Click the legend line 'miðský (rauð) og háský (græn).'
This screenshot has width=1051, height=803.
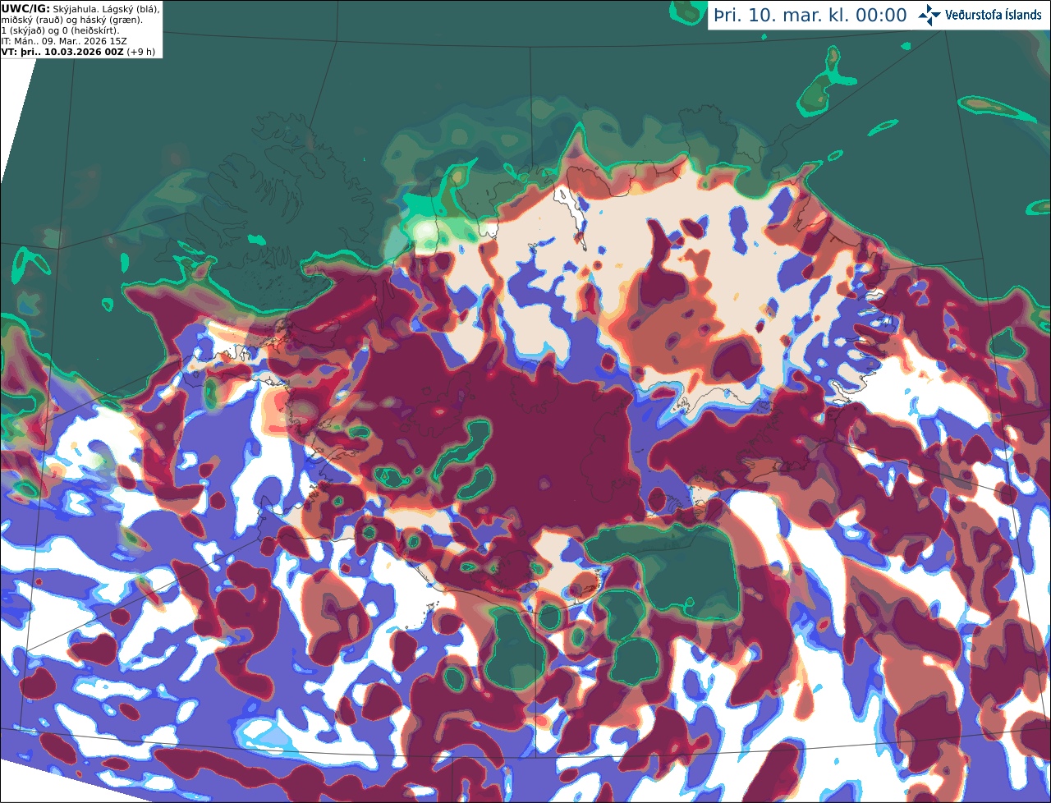(x=71, y=20)
